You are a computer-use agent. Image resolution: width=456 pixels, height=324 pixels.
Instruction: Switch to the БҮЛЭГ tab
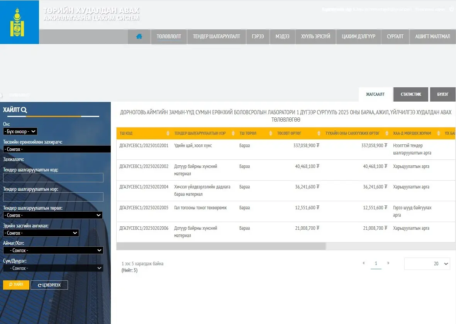pos(442,94)
